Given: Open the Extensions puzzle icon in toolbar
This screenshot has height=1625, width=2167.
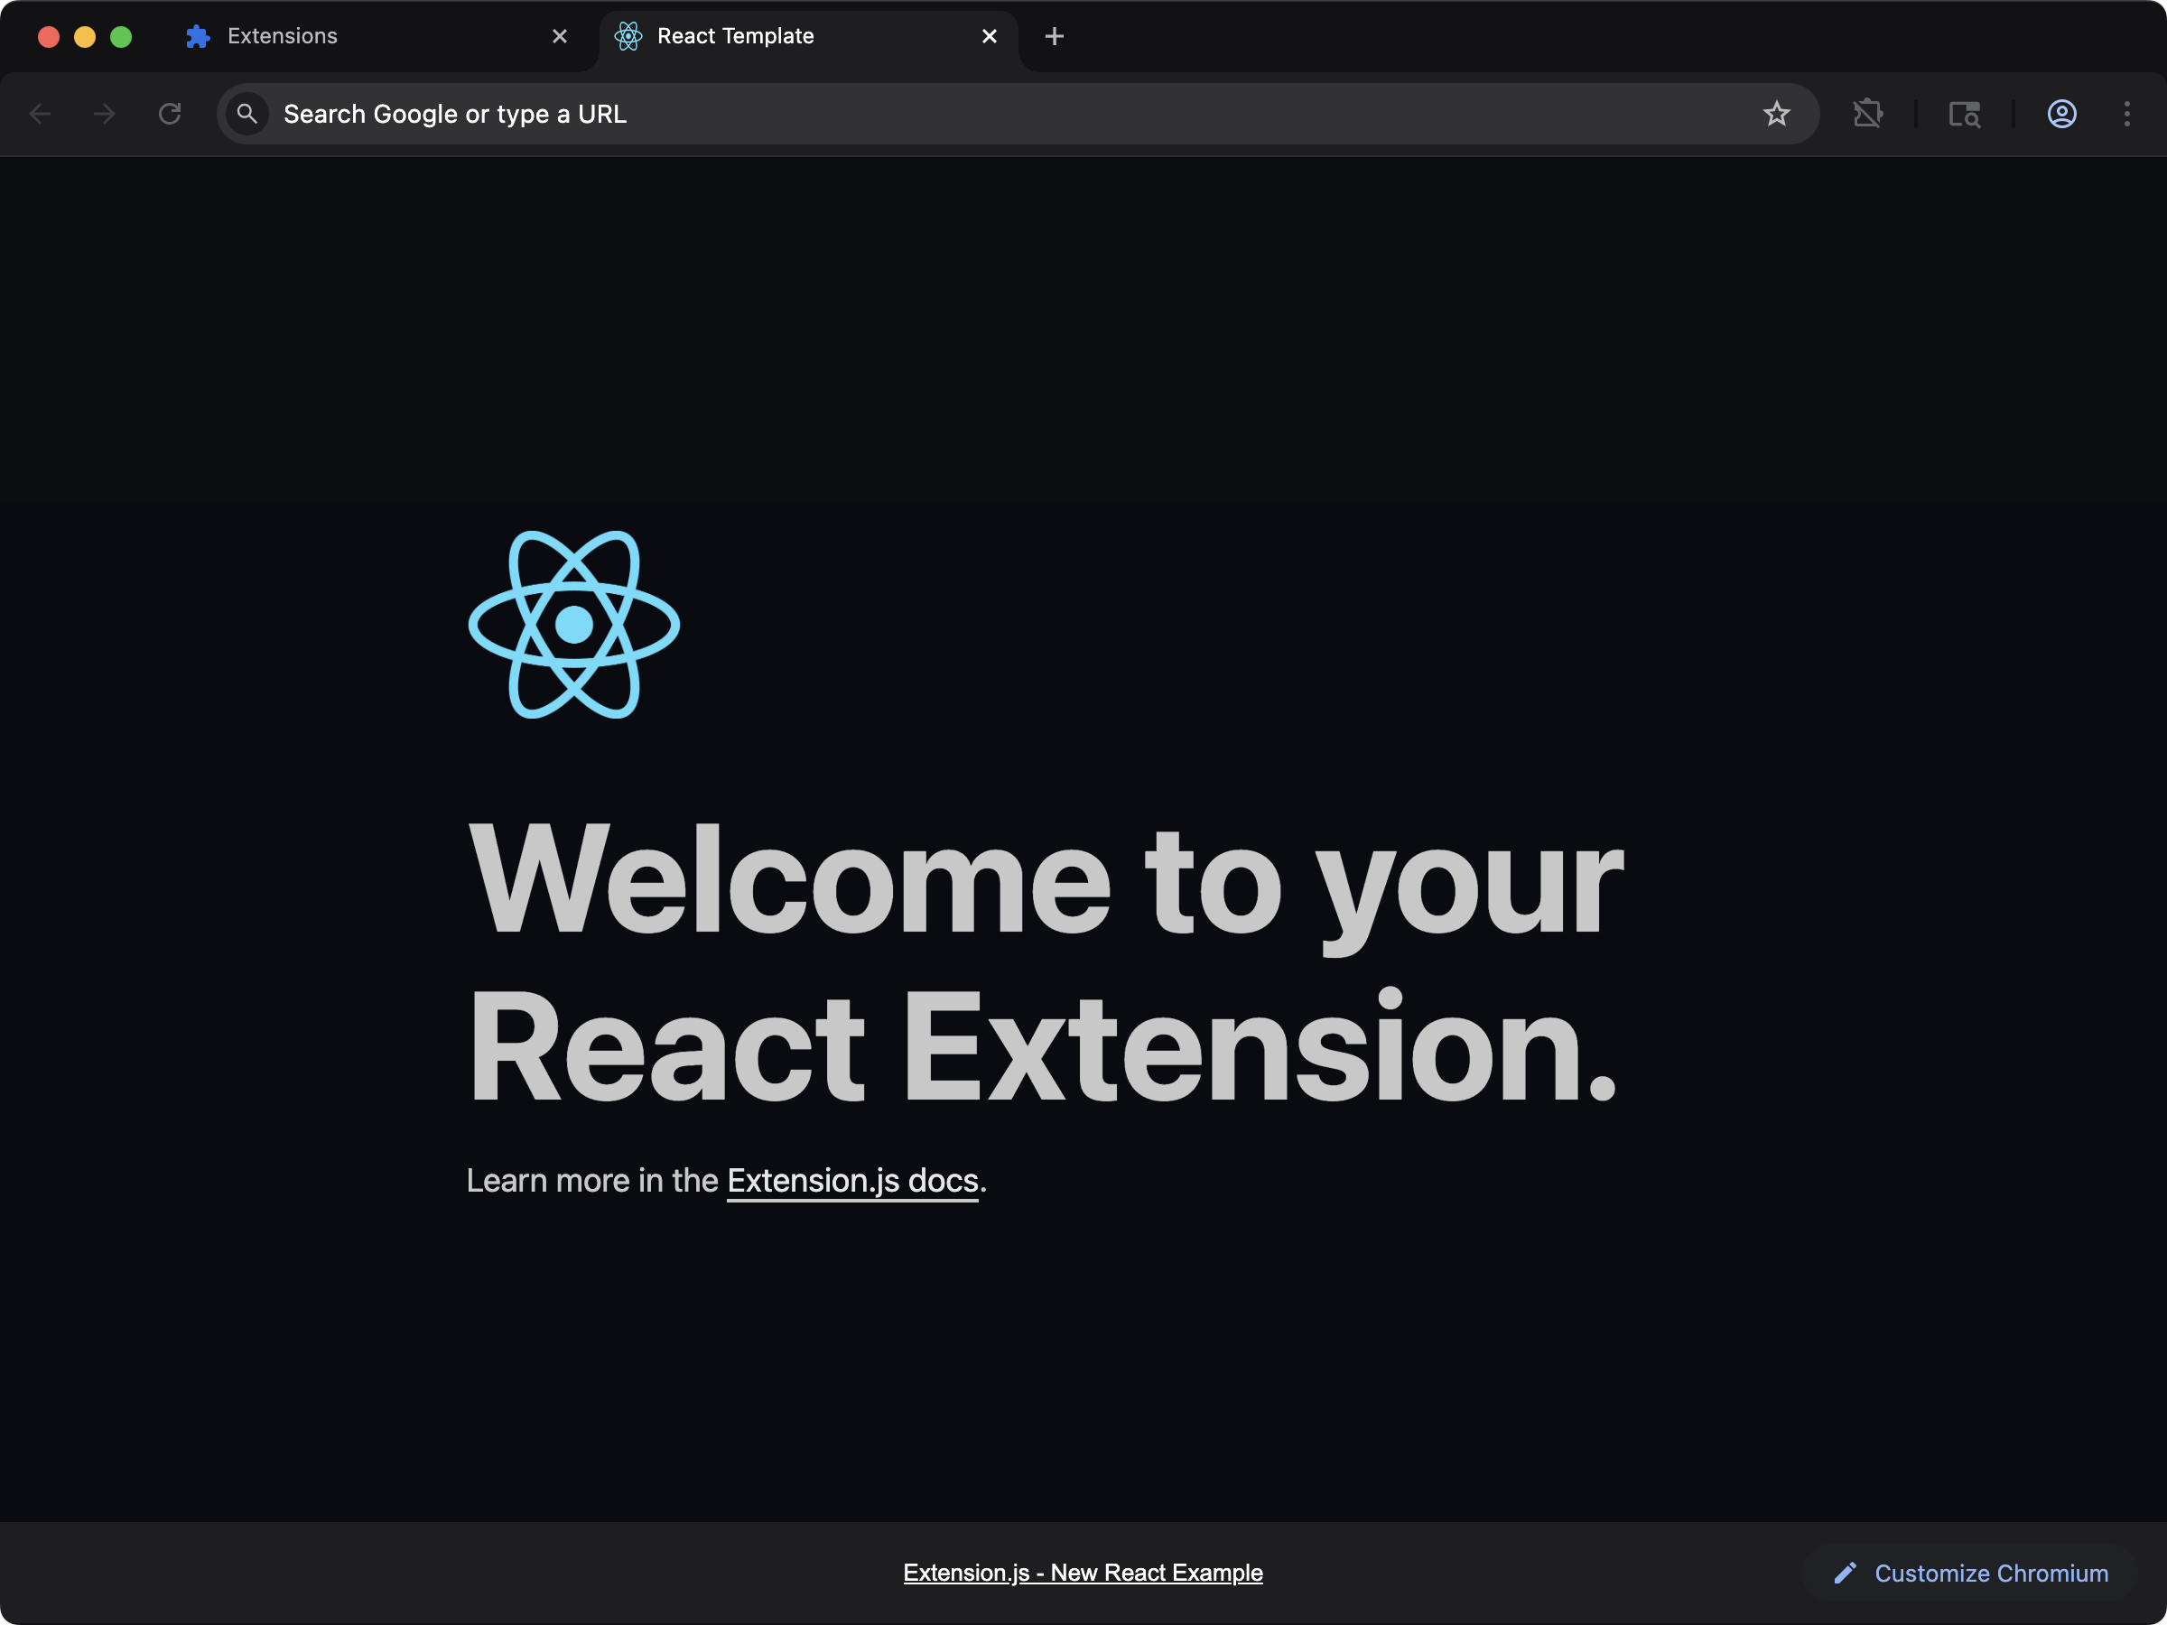Looking at the screenshot, I should 1869,114.
